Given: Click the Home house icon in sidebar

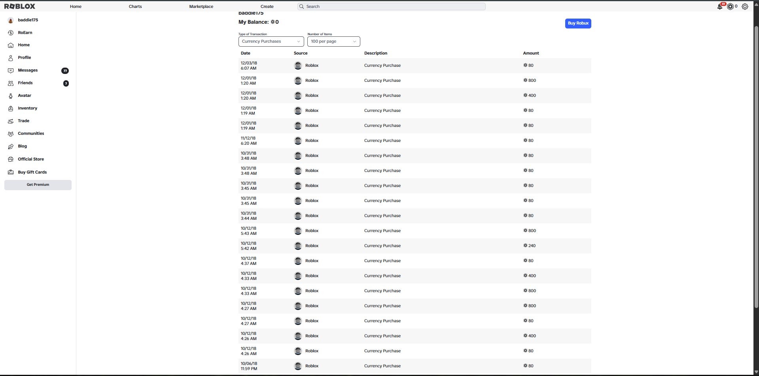Looking at the screenshot, I should point(11,45).
